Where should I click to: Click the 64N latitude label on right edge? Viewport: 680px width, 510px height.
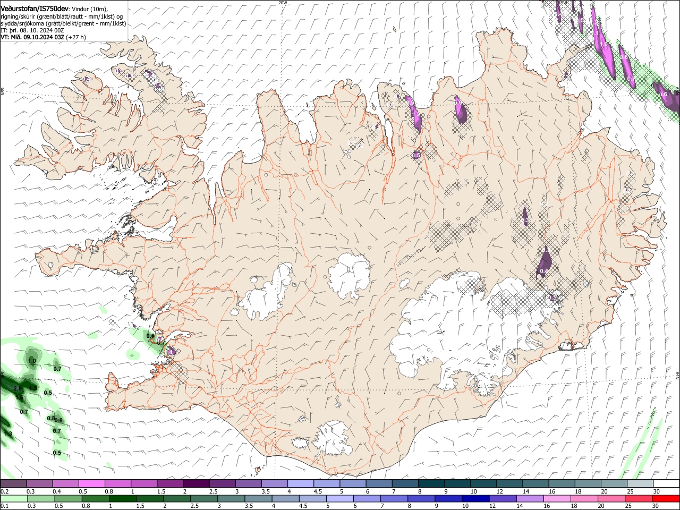coord(677,375)
